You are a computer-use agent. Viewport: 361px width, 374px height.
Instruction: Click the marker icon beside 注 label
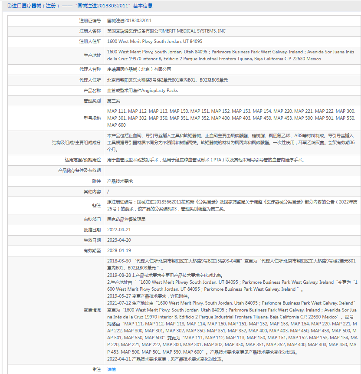[94, 370]
